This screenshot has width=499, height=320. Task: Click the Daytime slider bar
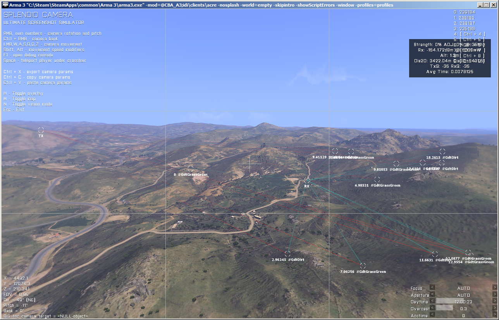464,301
